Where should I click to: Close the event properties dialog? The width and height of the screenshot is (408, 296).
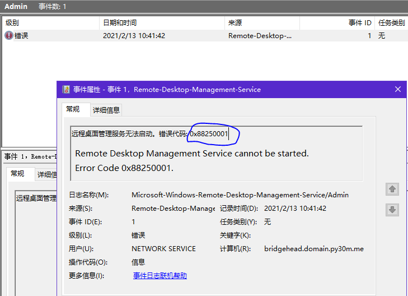click(398, 89)
